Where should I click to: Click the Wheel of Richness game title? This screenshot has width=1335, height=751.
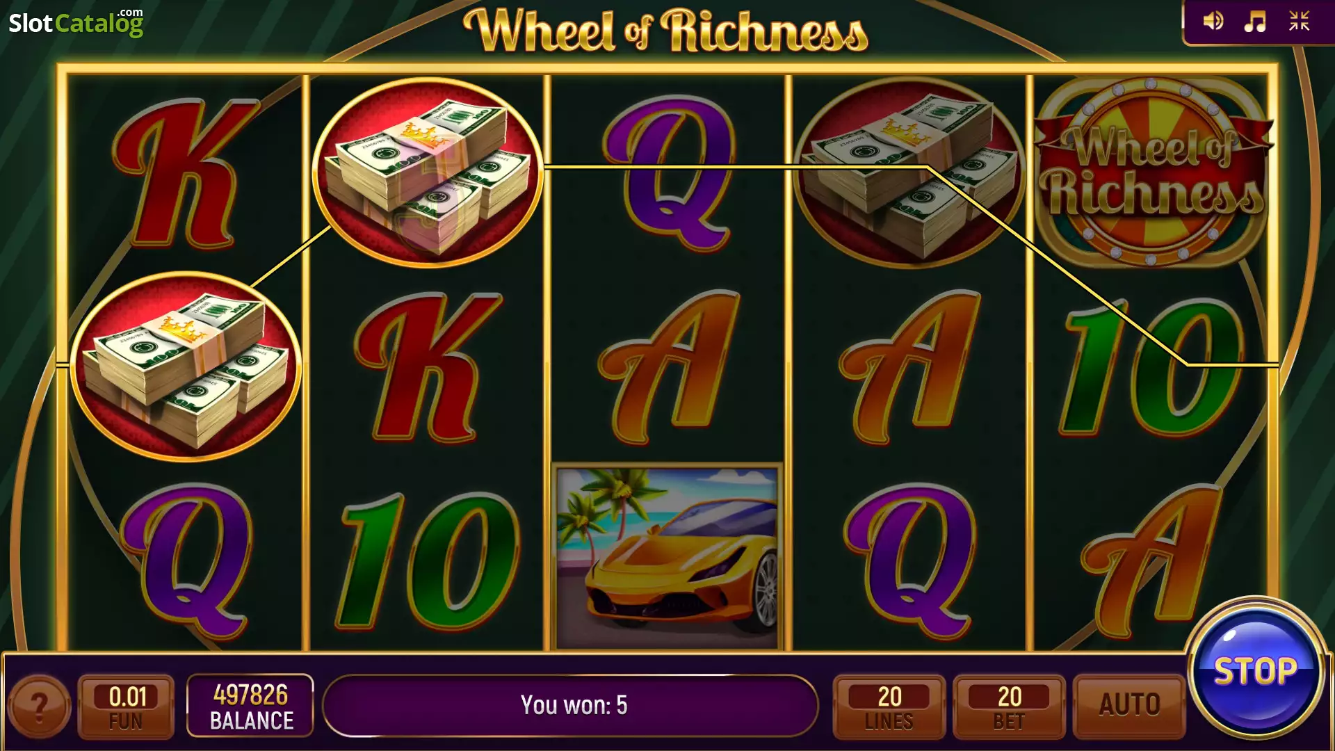point(665,31)
